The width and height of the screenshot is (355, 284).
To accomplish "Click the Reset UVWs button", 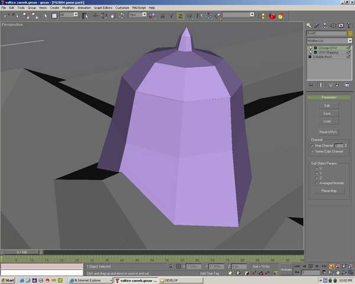I will [x=328, y=132].
